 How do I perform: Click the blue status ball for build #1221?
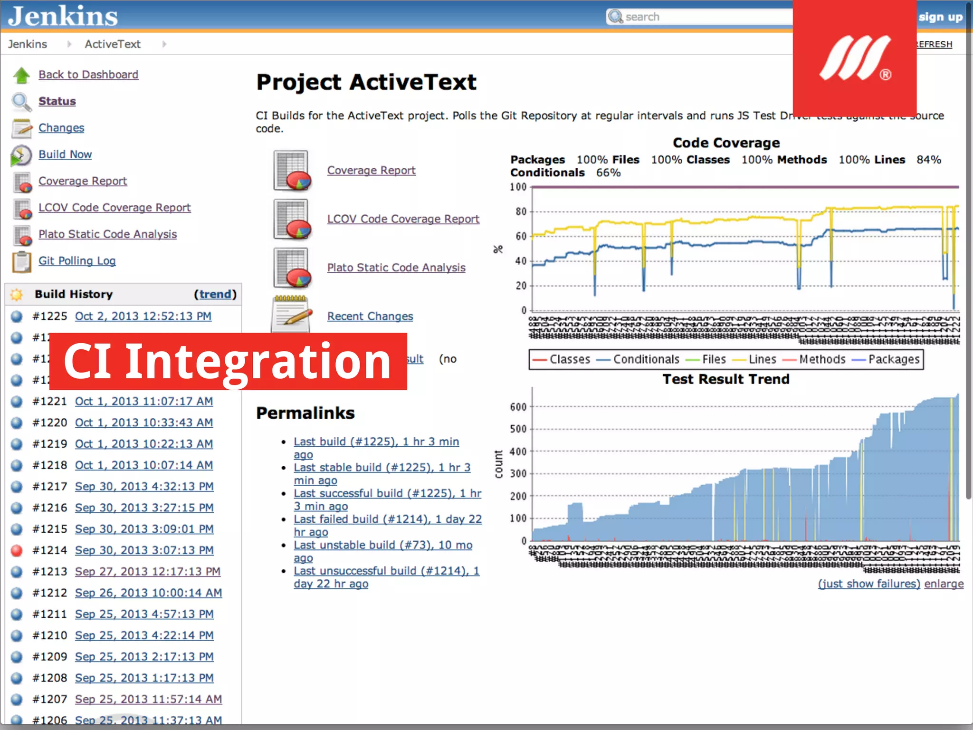coord(17,402)
